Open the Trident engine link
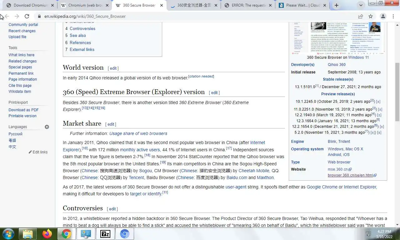Viewport: 400px width, 240px height. point(344,142)
